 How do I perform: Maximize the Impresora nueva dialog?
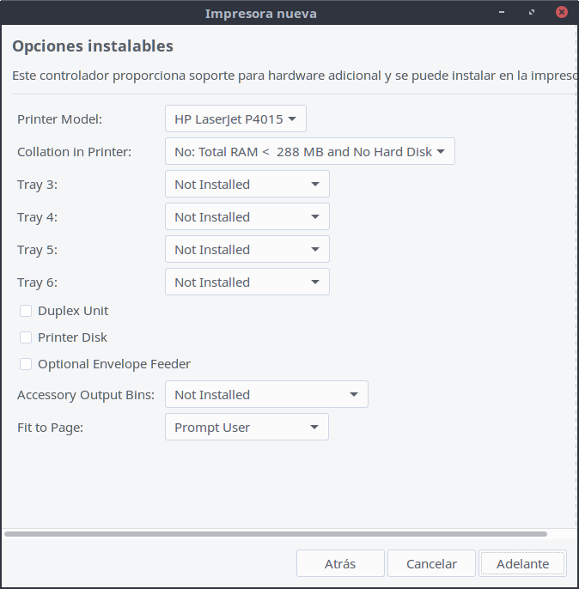point(533,13)
